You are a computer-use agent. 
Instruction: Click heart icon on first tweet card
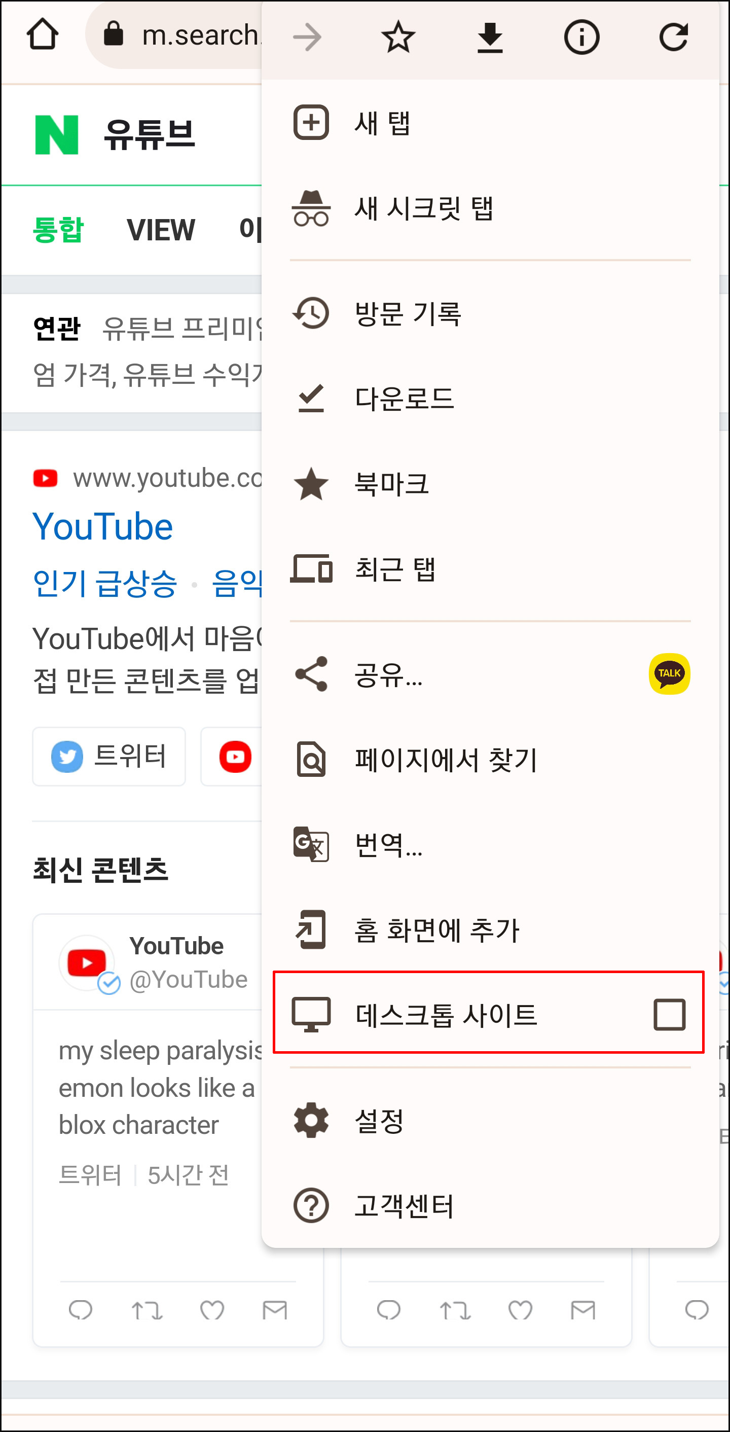[x=212, y=1310]
